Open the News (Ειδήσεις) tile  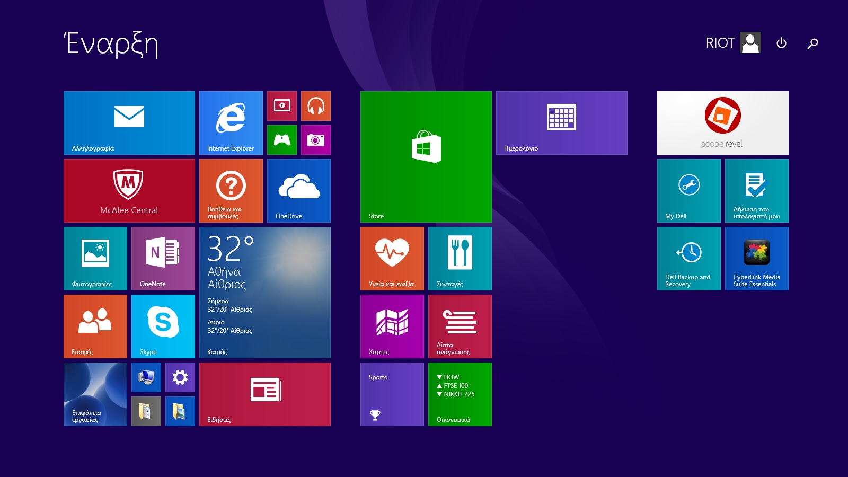pos(265,394)
